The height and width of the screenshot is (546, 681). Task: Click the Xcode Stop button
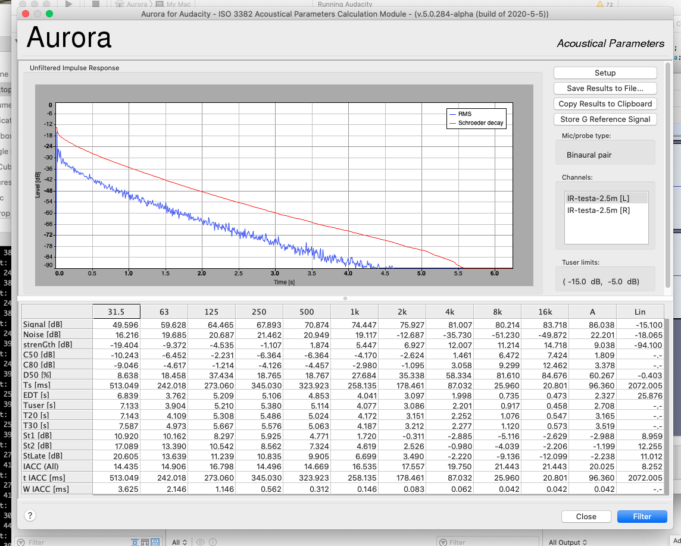[x=96, y=4]
